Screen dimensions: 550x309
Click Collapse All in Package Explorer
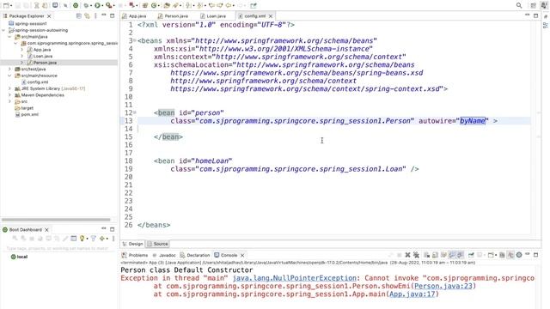[79, 15]
